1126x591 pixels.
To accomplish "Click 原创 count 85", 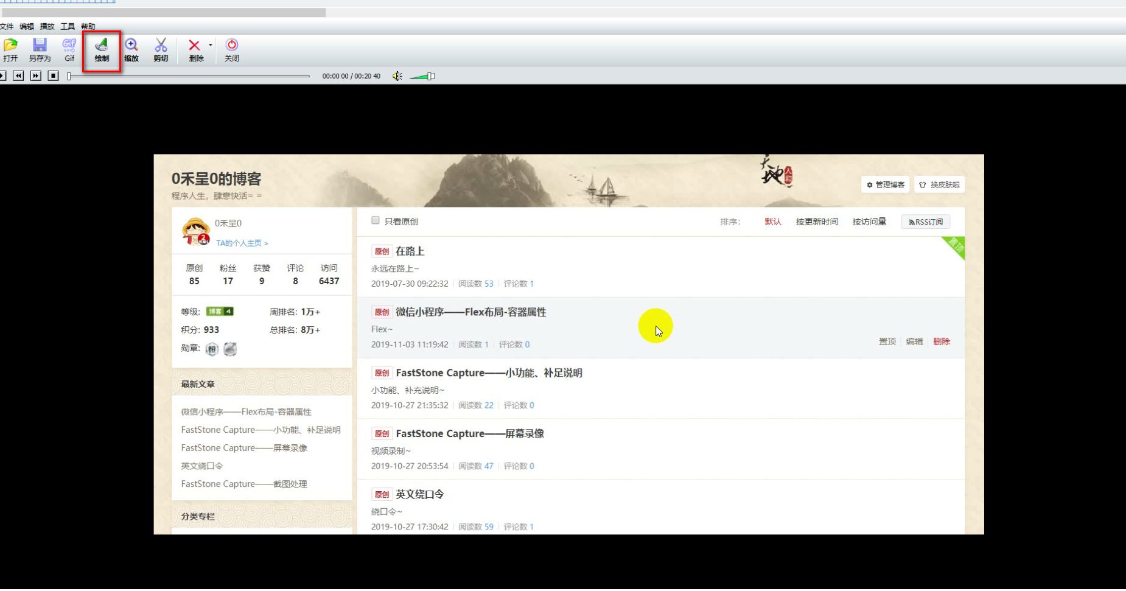I will click(x=194, y=281).
